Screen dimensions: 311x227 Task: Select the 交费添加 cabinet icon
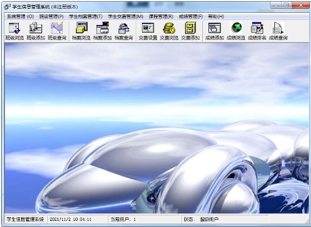(190, 31)
